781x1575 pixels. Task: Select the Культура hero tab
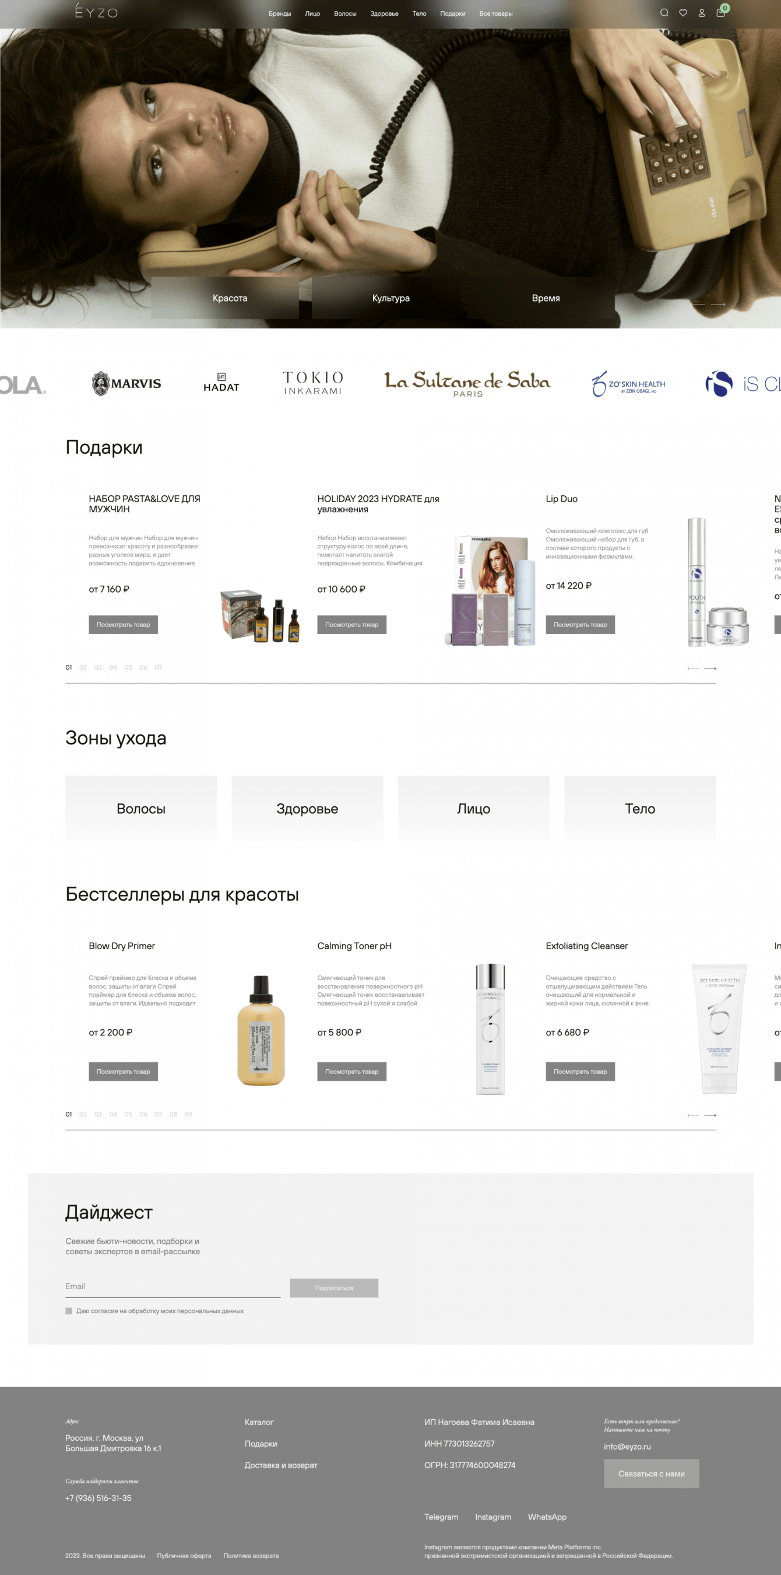click(x=391, y=297)
